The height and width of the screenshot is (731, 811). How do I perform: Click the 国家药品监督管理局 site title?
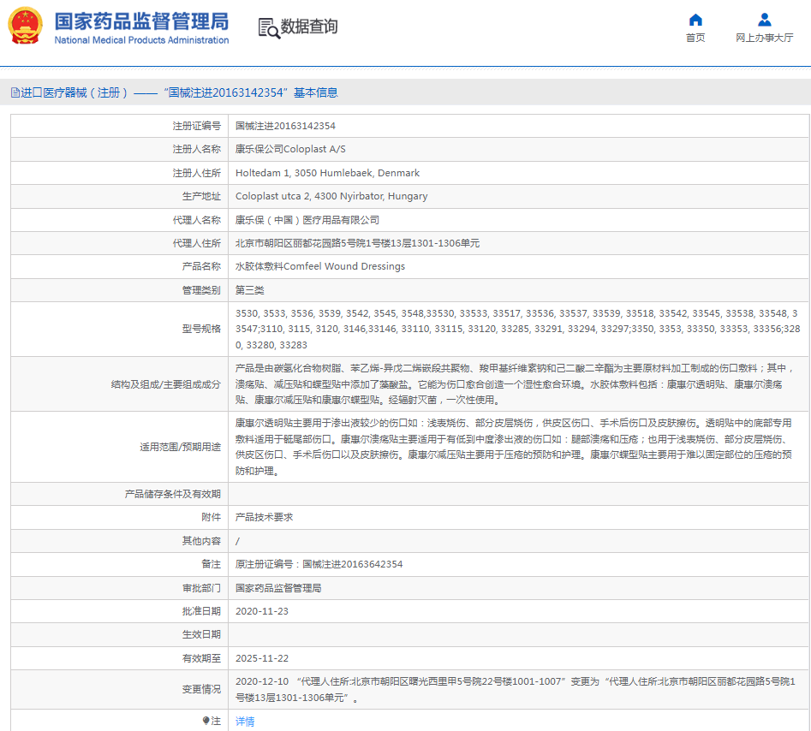point(141,21)
